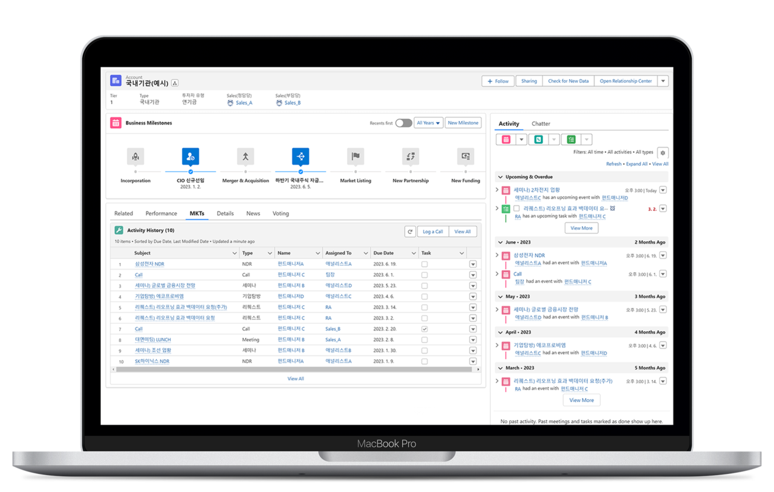Select the Merger & Acquisition milestone icon

pyautogui.click(x=246, y=157)
